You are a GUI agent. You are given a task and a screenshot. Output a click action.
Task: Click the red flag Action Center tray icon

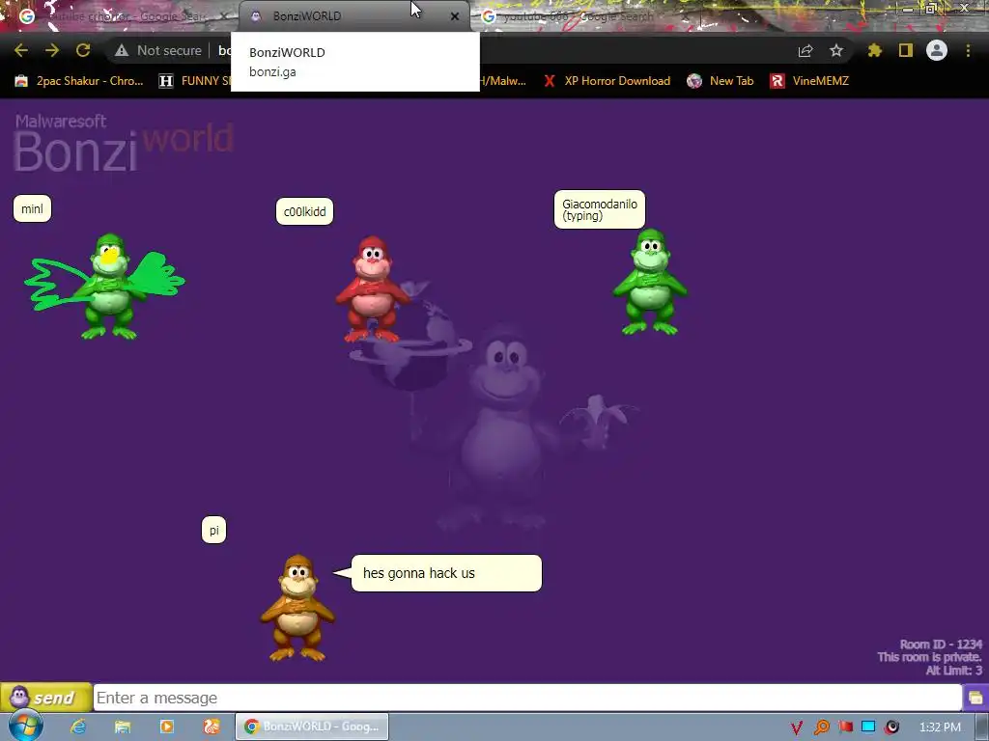845,727
